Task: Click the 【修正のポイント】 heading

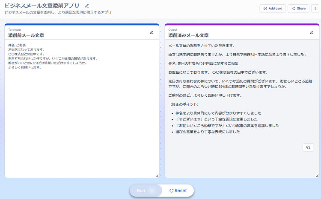Action: click(184, 104)
